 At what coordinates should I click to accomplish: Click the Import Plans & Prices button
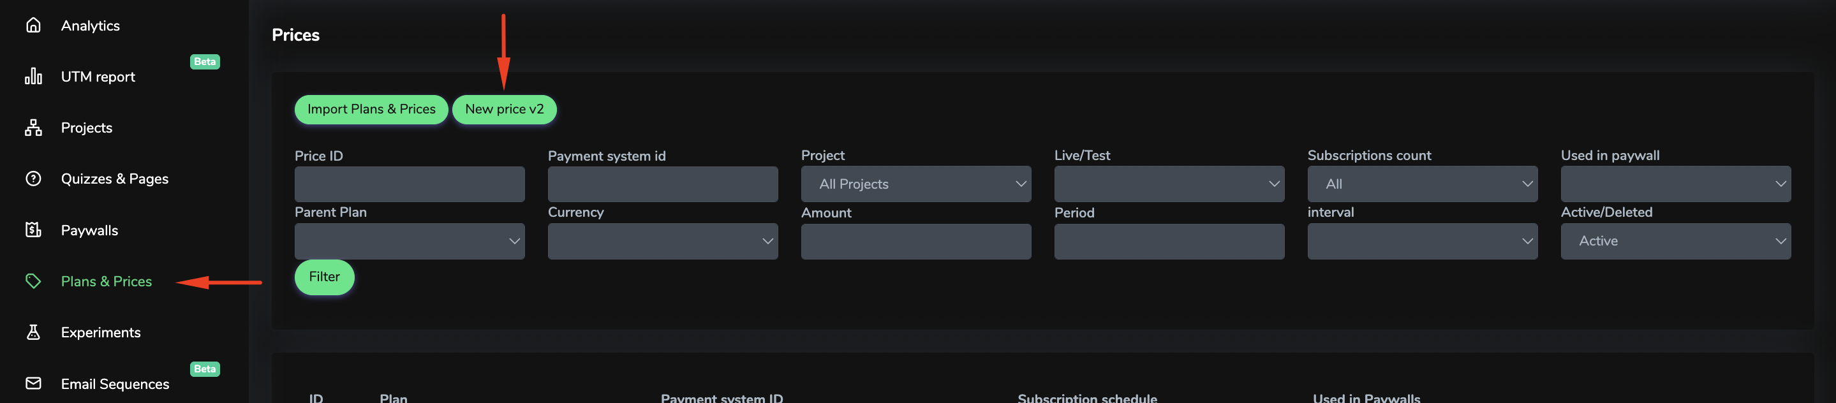pos(371,110)
